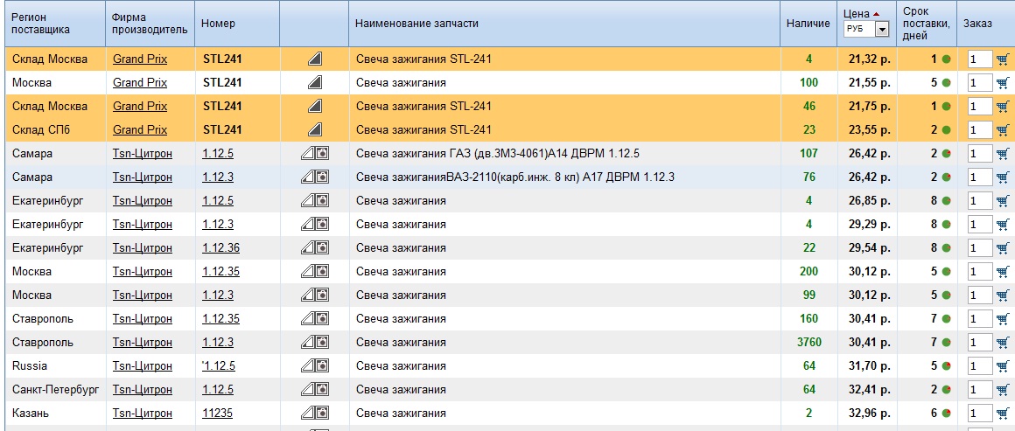View photo icon for Москва 1.12.35
The height and width of the screenshot is (431, 1015).
click(322, 272)
